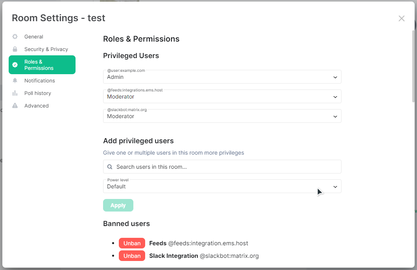Click the Apply button

pos(118,205)
